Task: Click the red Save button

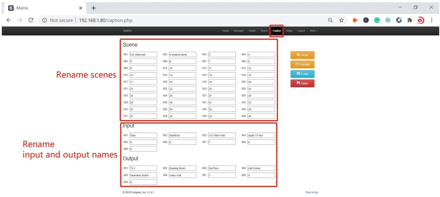Action: point(302,83)
